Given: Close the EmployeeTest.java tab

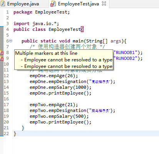Looking at the screenshot, I should coord(104,3).
